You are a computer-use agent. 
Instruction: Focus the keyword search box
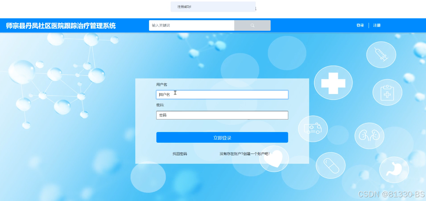192,26
